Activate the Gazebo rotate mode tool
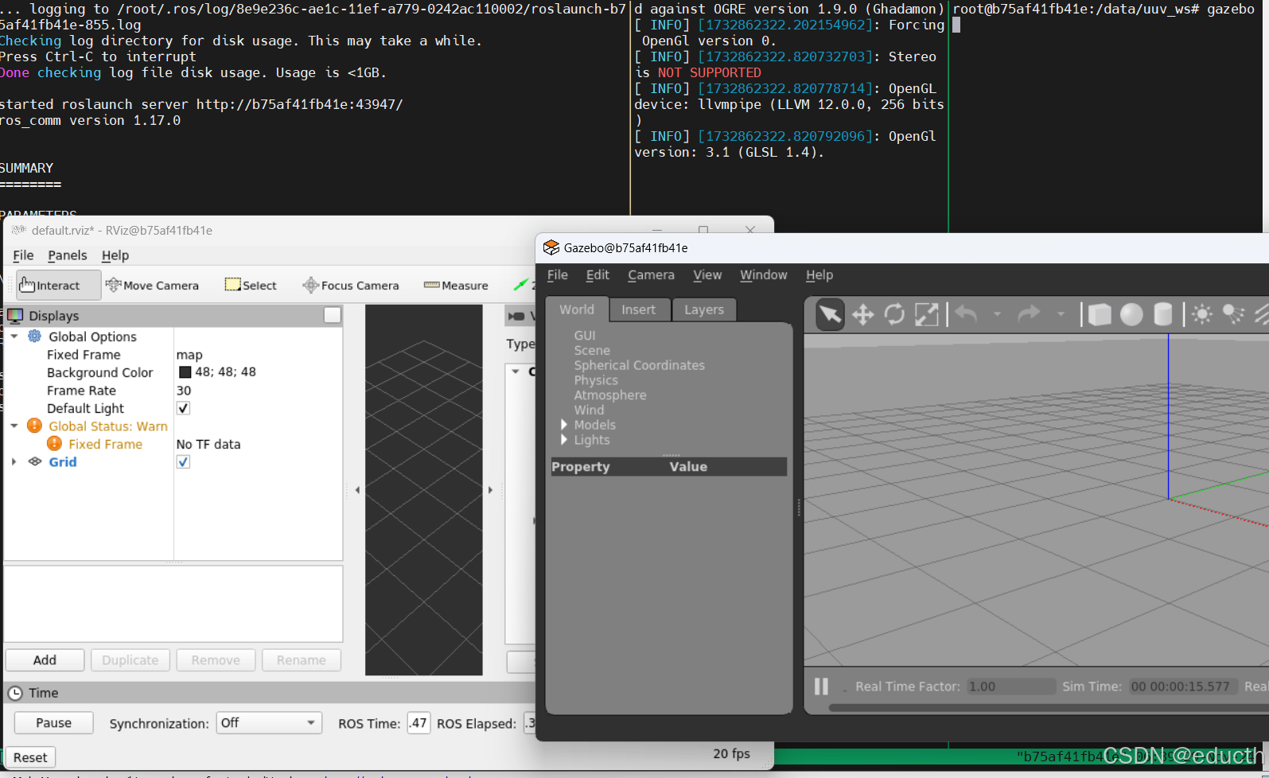The height and width of the screenshot is (778, 1269). pos(894,315)
